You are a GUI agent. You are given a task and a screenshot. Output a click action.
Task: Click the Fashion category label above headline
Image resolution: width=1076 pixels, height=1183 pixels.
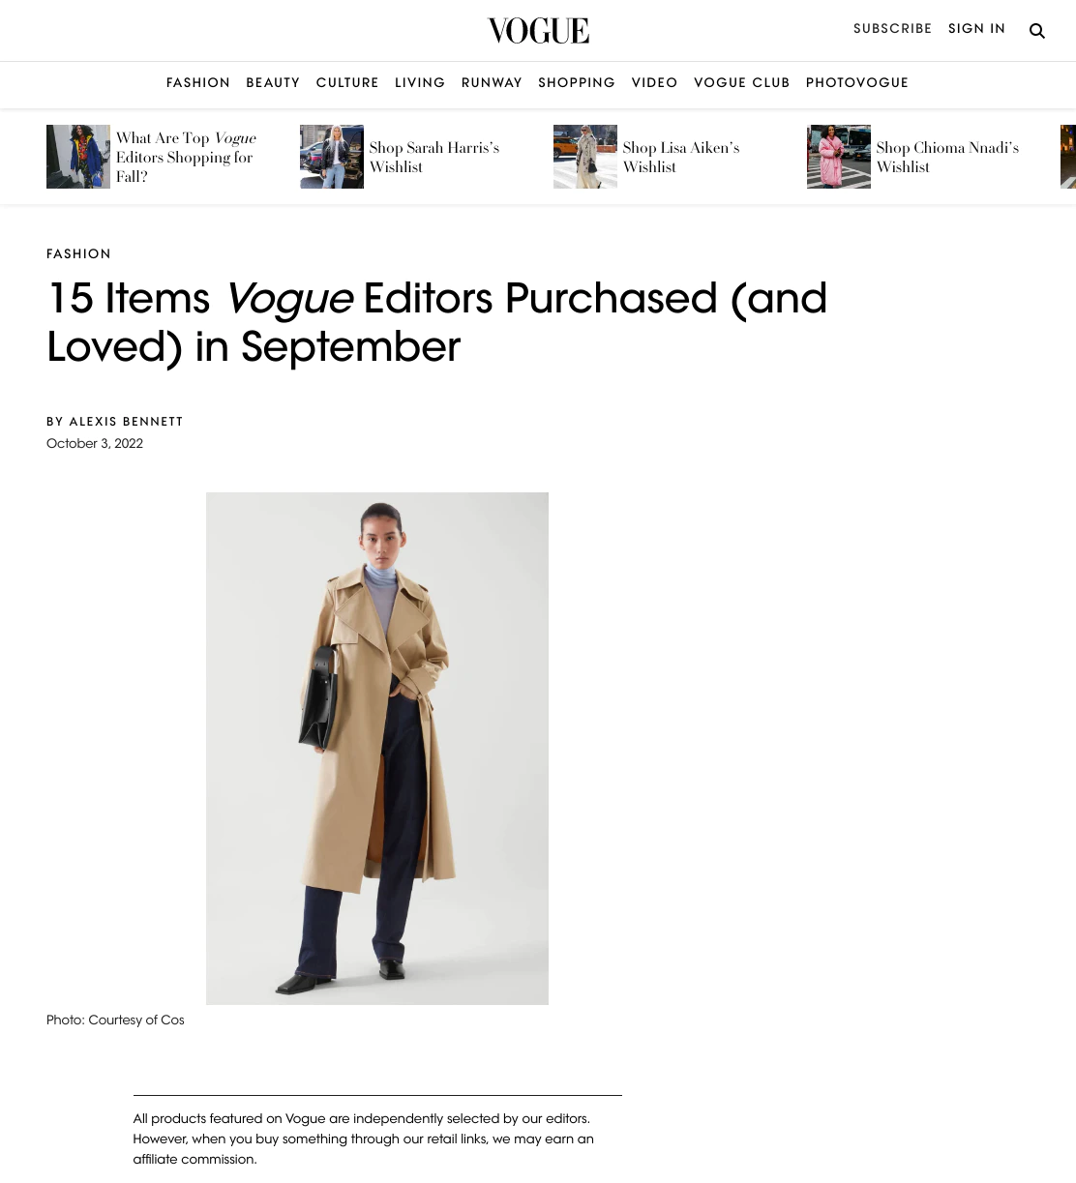(78, 254)
